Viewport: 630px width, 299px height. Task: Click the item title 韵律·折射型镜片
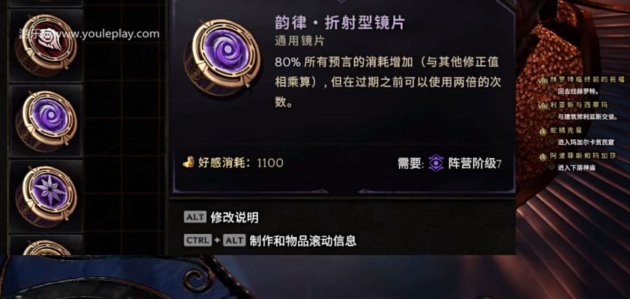pyautogui.click(x=340, y=23)
